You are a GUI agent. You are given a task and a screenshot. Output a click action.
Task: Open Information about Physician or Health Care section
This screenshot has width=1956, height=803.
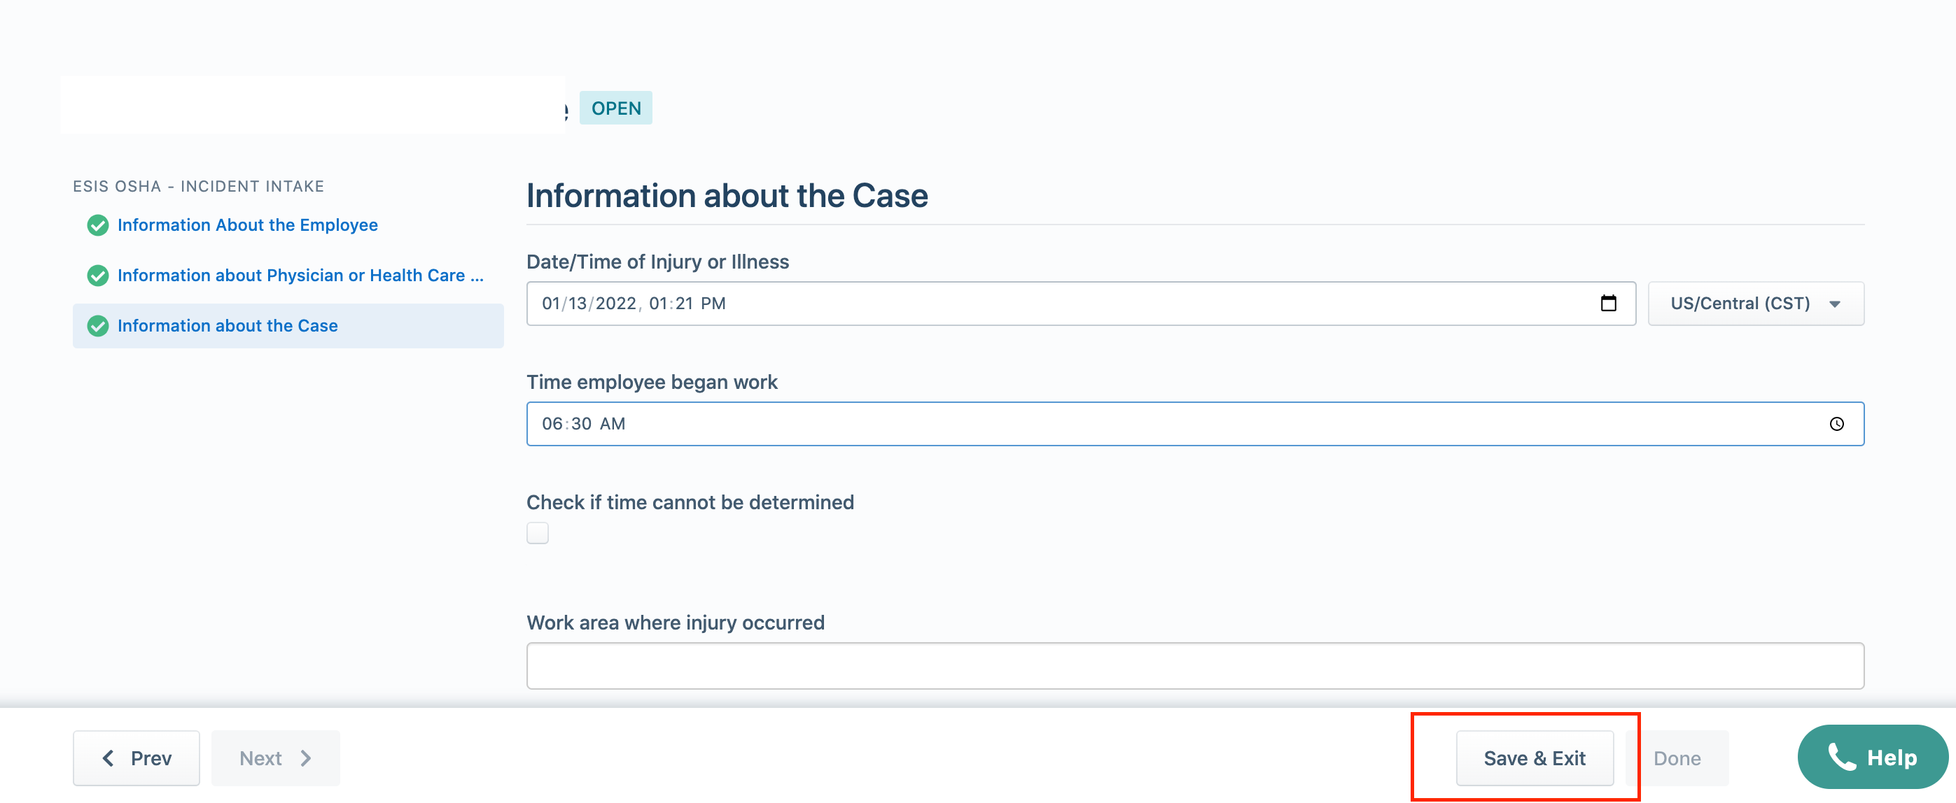(300, 276)
